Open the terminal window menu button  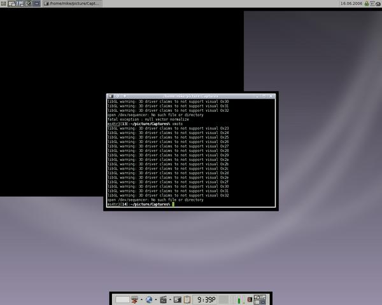(110, 96)
